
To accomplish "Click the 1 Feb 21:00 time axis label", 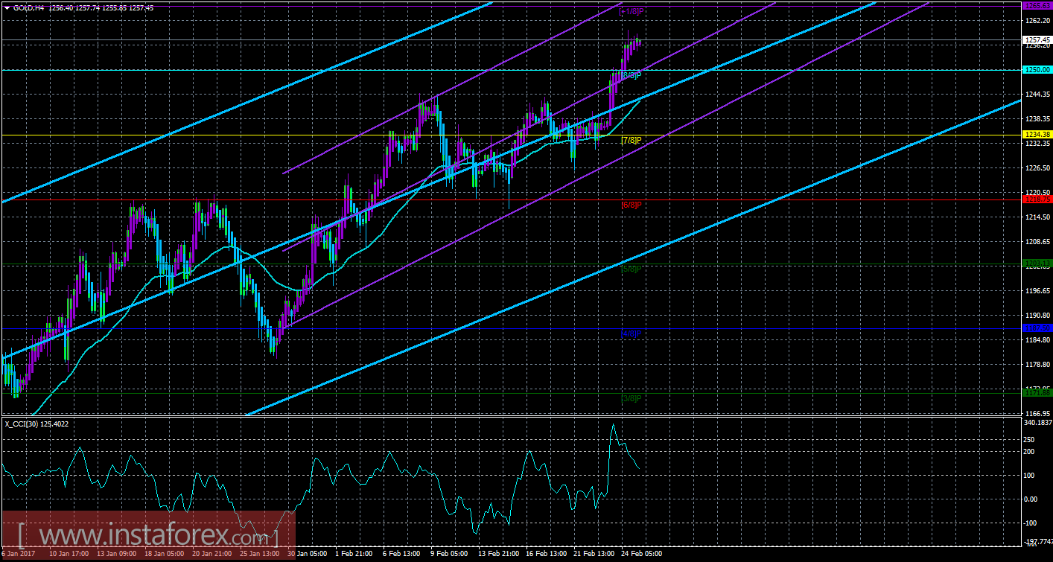I will pyautogui.click(x=354, y=554).
